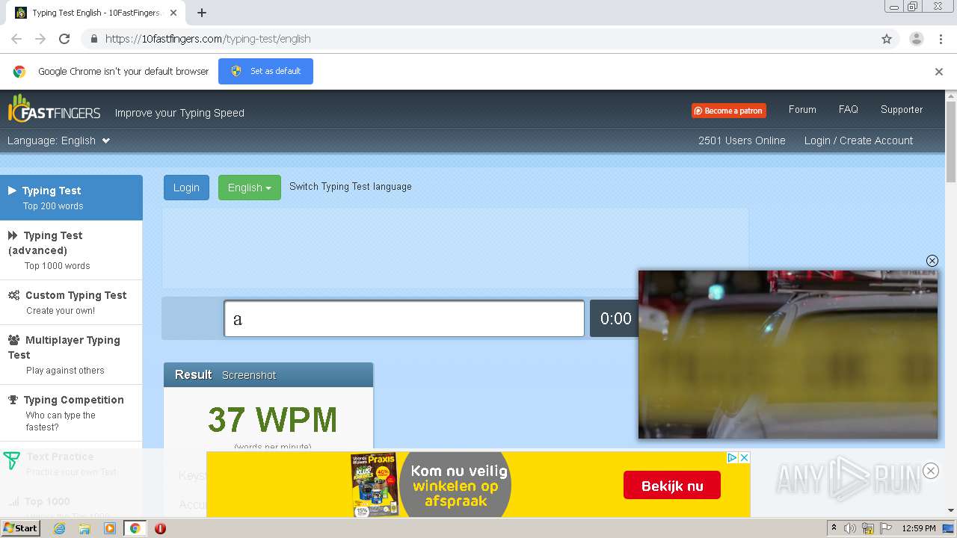Image resolution: width=957 pixels, height=538 pixels.
Task: Click the taskbar clock showing 12:59 PM
Action: pos(918,528)
